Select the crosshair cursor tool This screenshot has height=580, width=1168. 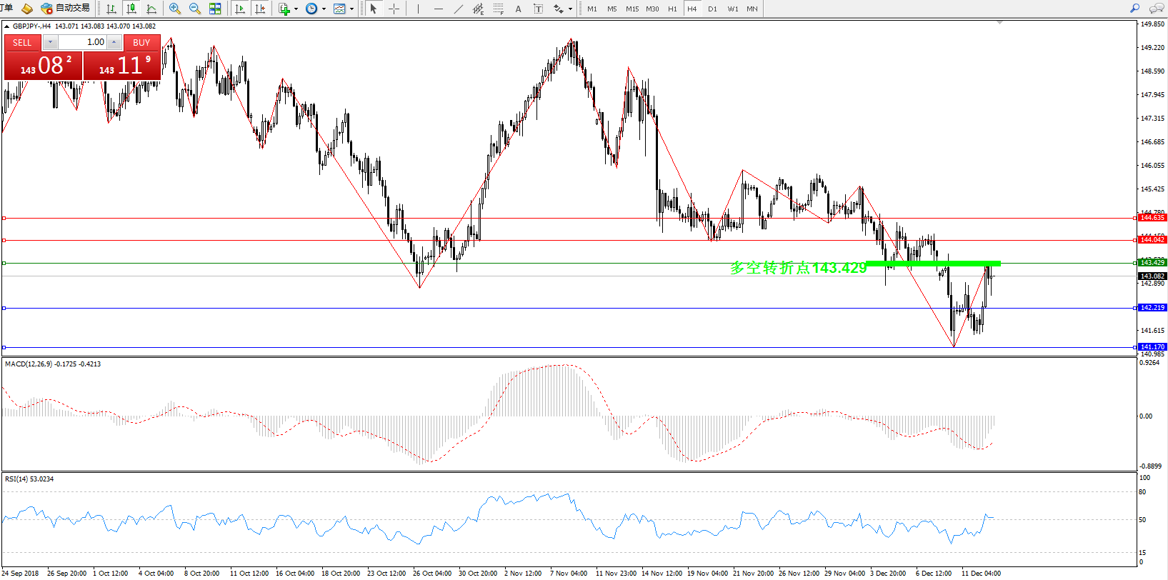394,9
